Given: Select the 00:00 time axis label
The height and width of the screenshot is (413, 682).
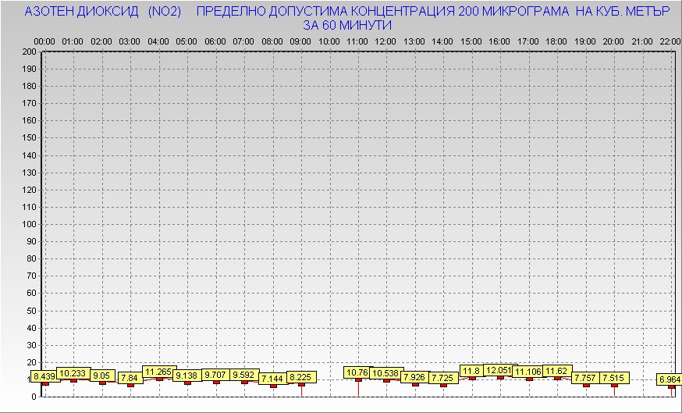Looking at the screenshot, I should click(44, 41).
